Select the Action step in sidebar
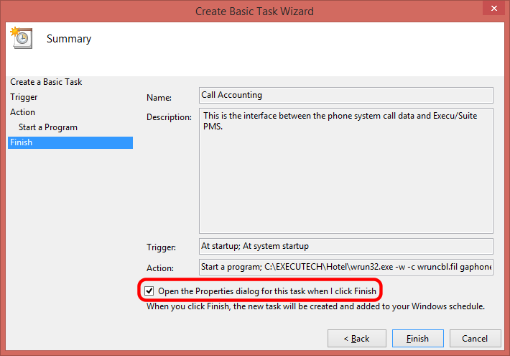This screenshot has width=510, height=356. [x=22, y=112]
